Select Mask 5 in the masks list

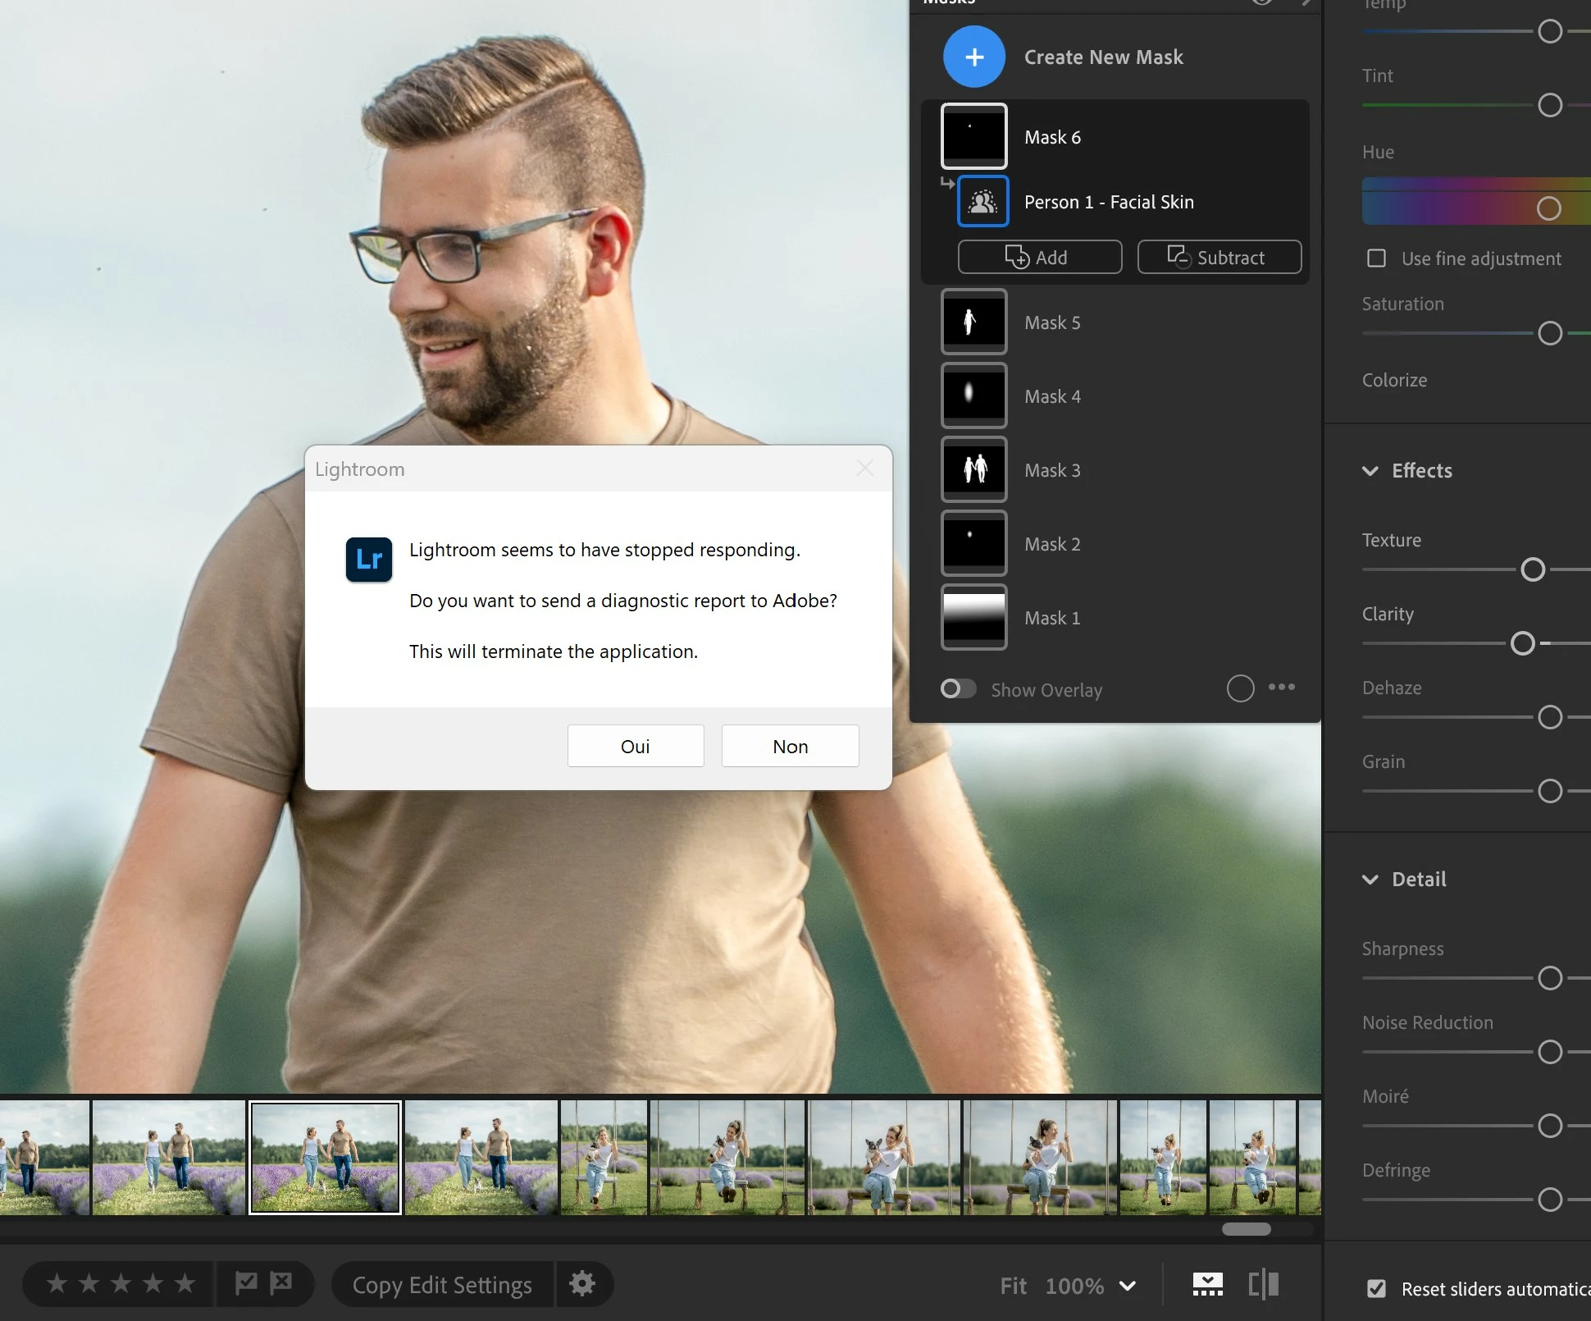(x=1052, y=322)
